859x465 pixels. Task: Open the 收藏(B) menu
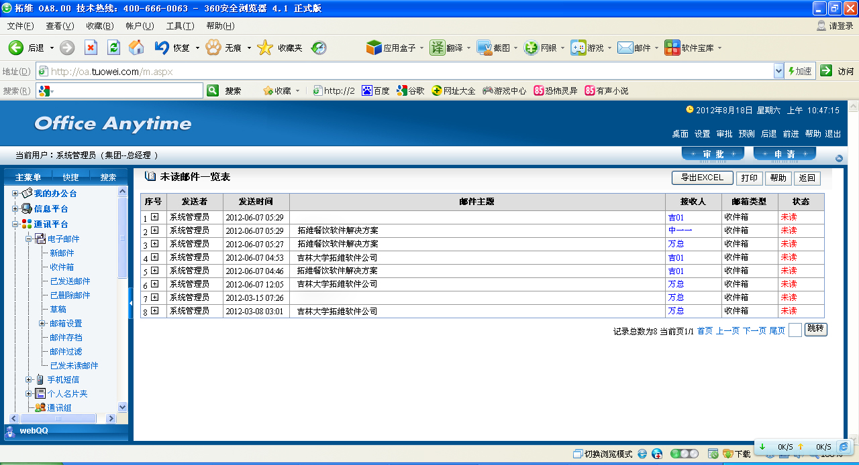click(x=99, y=26)
